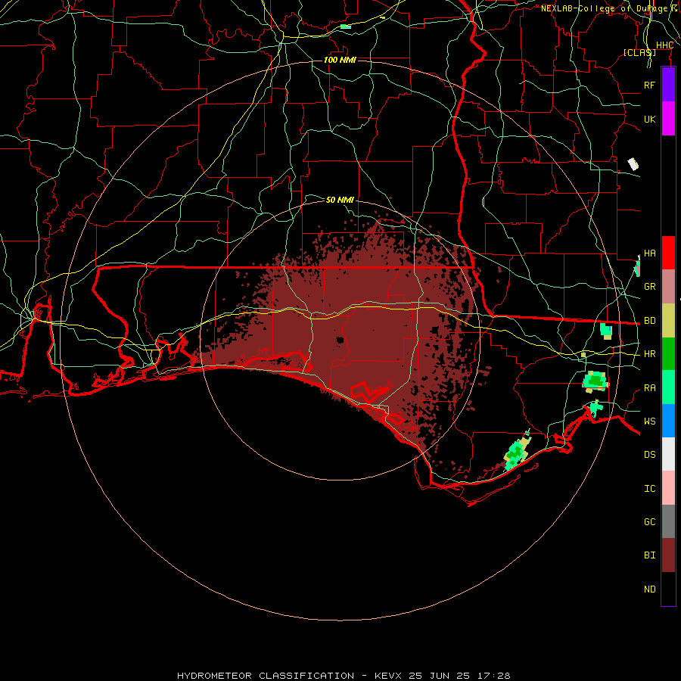The width and height of the screenshot is (681, 681).
Task: Click the HA red legend swatch
Action: click(668, 253)
